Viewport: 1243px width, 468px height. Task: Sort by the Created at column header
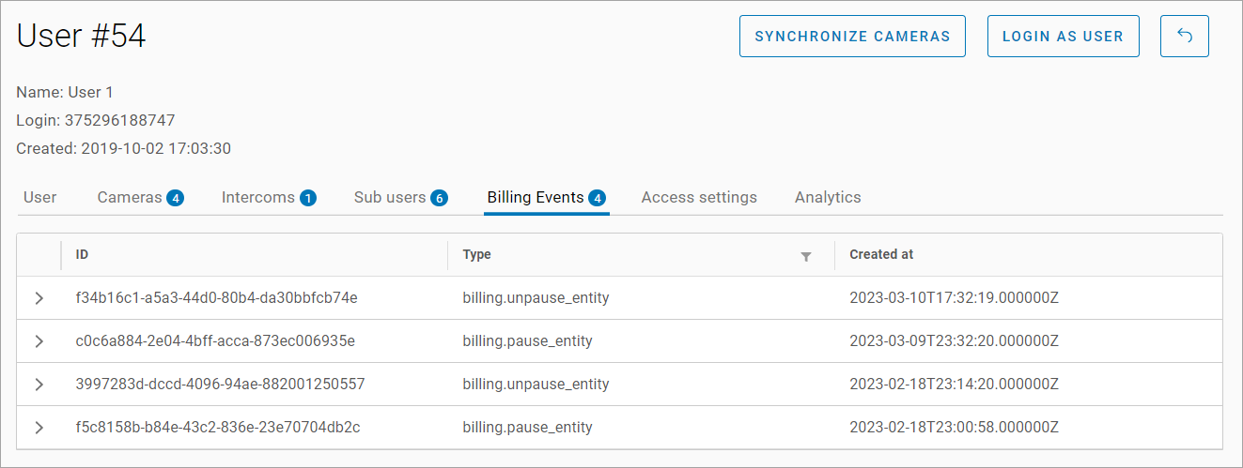point(881,254)
